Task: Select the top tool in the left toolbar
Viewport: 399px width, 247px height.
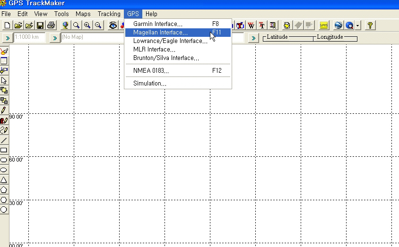Action: [x=4, y=51]
